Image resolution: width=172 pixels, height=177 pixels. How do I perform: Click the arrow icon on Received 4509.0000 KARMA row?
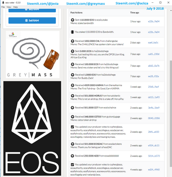72,85
